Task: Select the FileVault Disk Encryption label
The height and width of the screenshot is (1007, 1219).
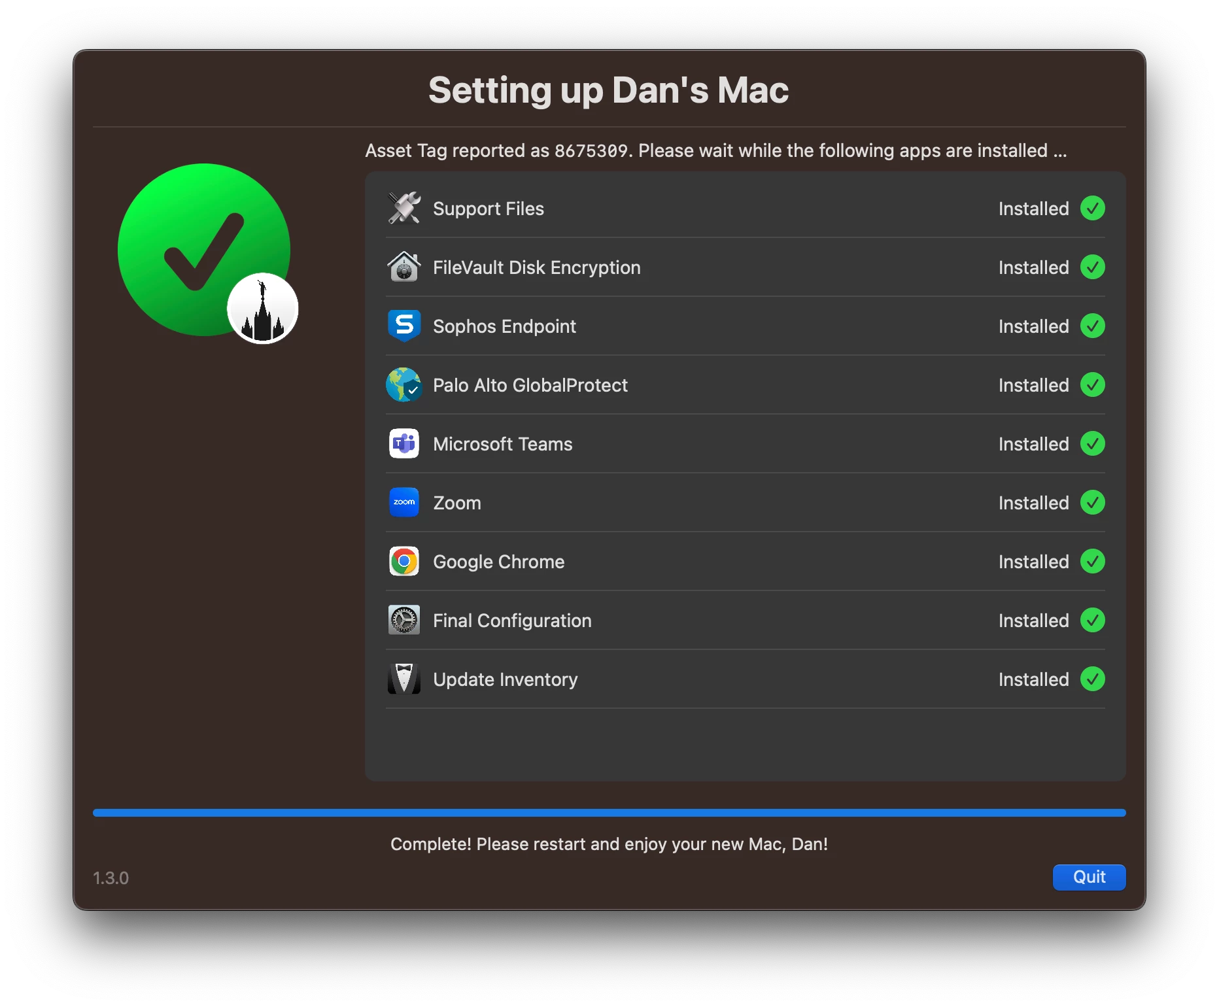Action: (x=537, y=268)
